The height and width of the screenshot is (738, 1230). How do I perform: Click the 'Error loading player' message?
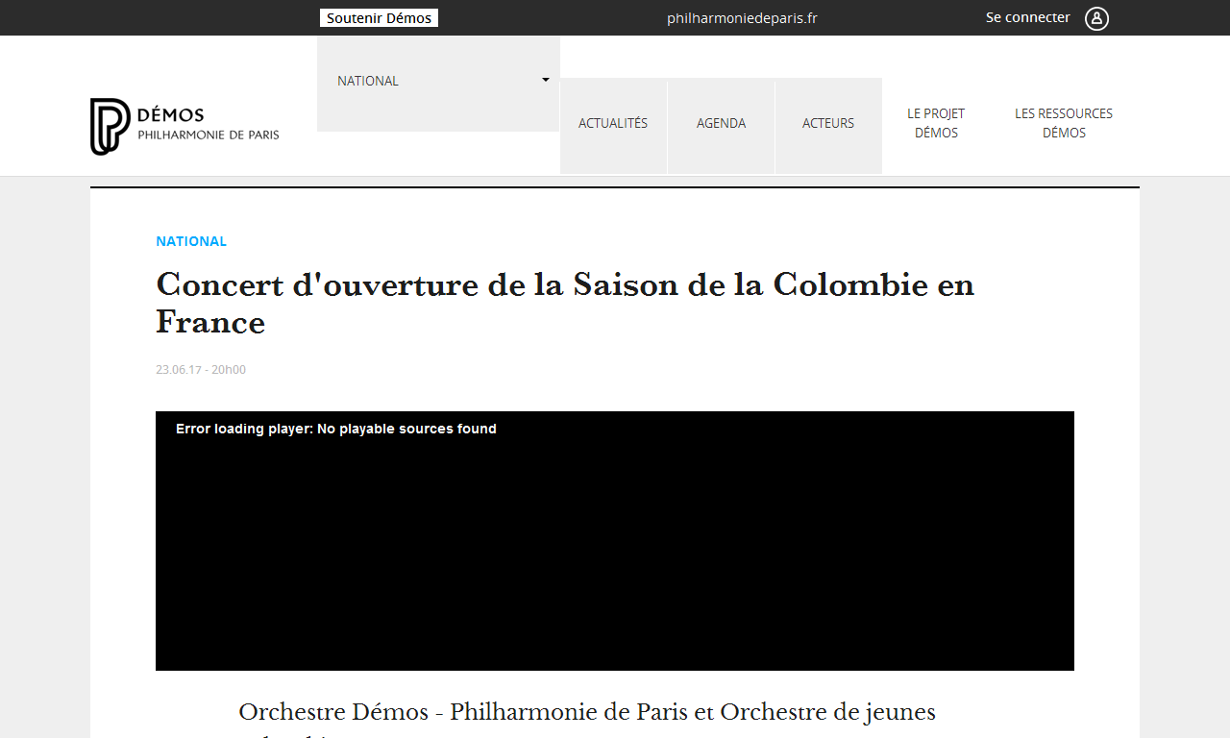pyautogui.click(x=336, y=429)
